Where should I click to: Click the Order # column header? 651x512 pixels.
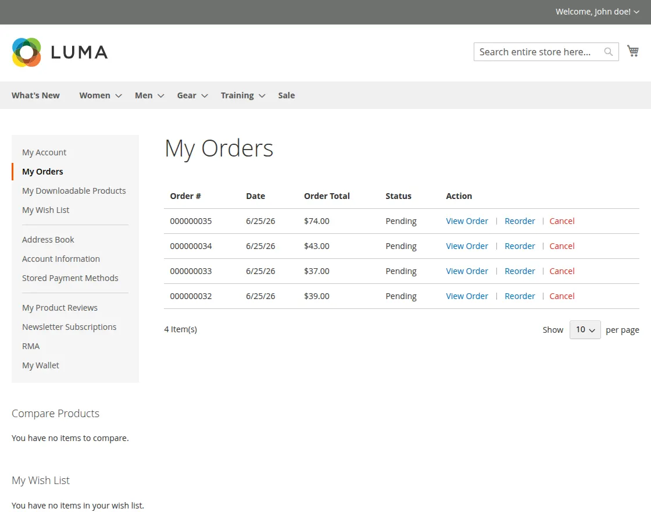(185, 196)
